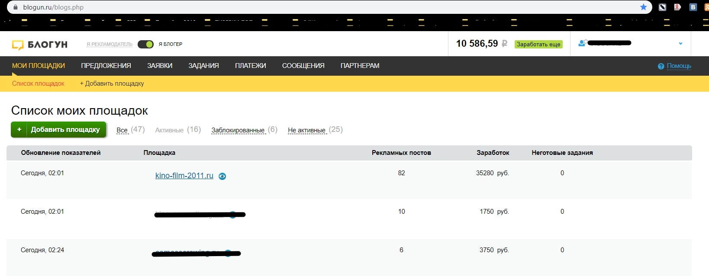Open ЗАЯВКИ menu
Image resolution: width=709 pixels, height=276 pixels.
[x=160, y=66]
